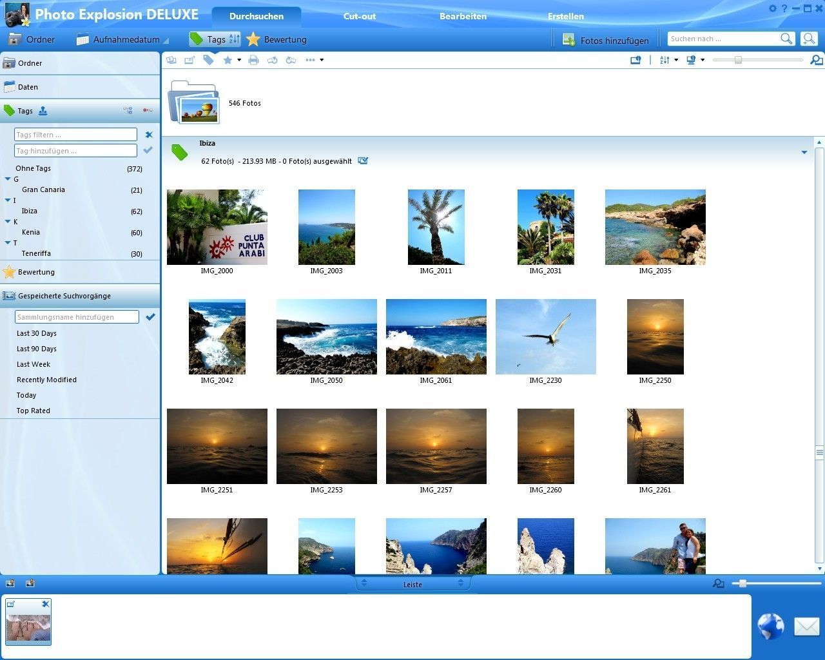Select the IMG_2230 seagull thumbnail
The image size is (825, 660).
click(545, 336)
